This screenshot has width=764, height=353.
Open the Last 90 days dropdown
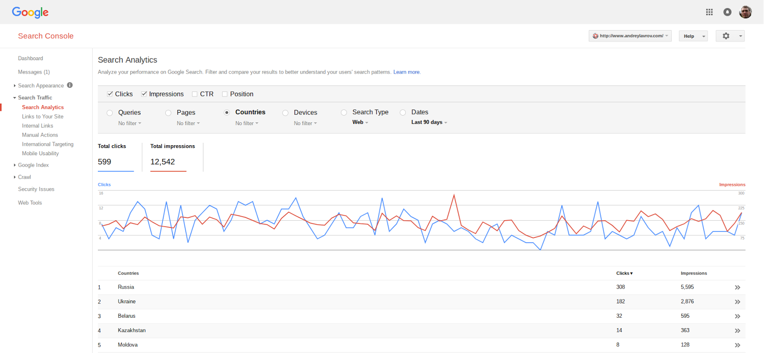point(429,122)
